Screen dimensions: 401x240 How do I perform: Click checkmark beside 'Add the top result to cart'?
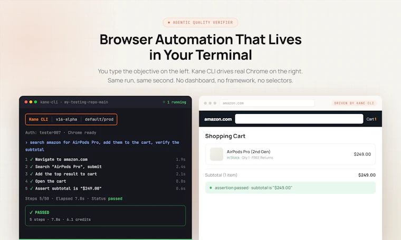(x=32, y=174)
